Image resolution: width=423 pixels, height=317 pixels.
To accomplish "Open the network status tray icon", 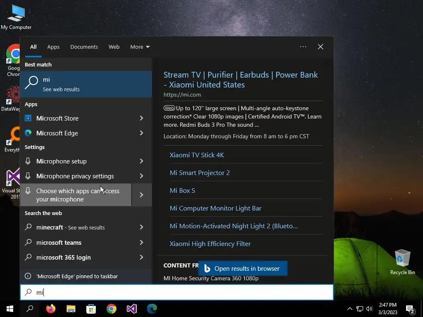I will [x=360, y=309].
